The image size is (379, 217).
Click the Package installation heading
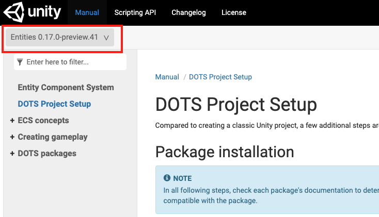pyautogui.click(x=225, y=152)
